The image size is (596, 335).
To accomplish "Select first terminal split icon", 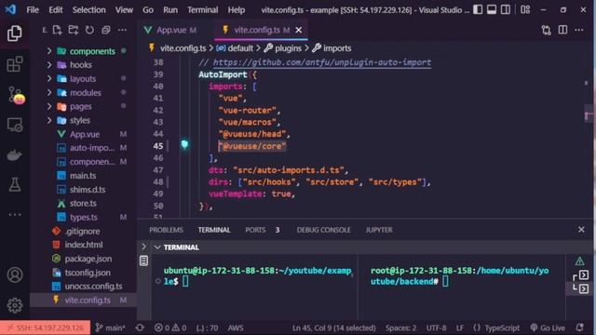I will coord(584,275).
